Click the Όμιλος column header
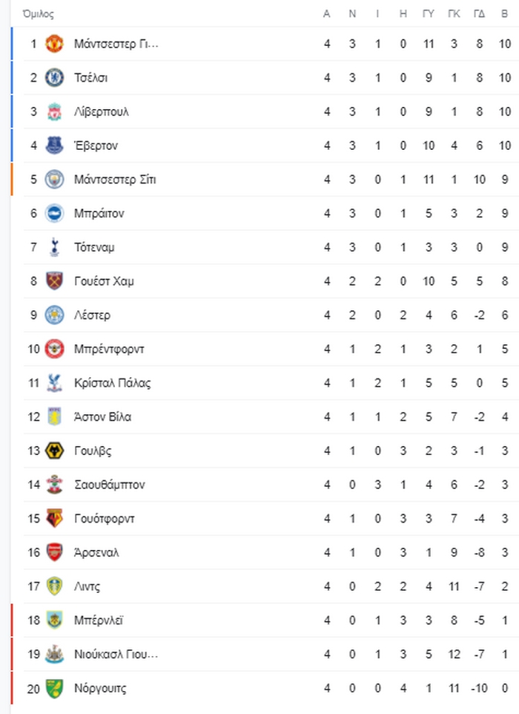Image resolution: width=519 pixels, height=714 pixels. [39, 14]
